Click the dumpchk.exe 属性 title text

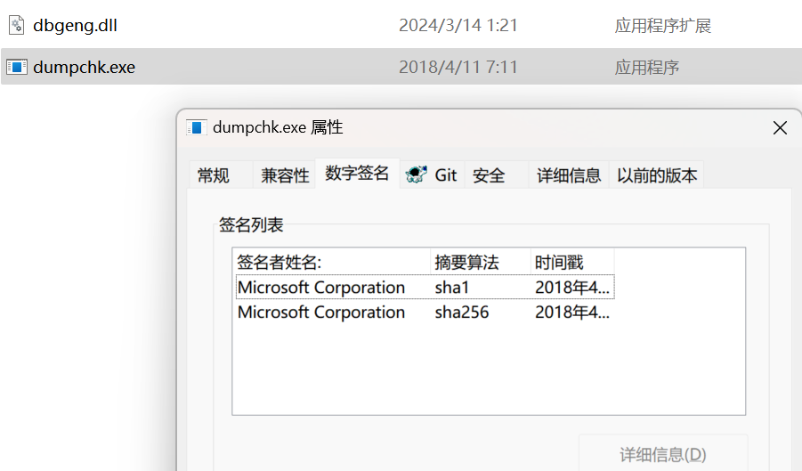tap(278, 127)
